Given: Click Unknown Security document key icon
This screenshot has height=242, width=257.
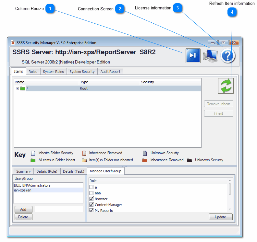Looking at the screenshot, I should click(x=145, y=153).
